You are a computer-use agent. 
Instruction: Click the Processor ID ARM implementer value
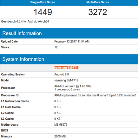(95, 95)
